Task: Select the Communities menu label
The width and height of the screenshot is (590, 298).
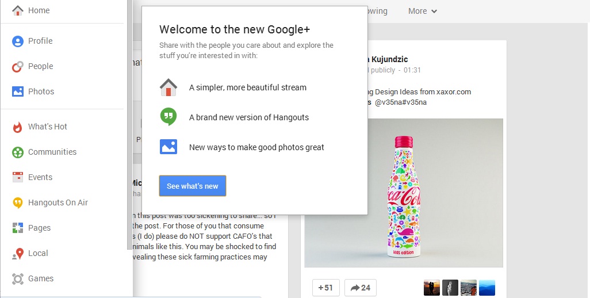Action: click(x=52, y=152)
